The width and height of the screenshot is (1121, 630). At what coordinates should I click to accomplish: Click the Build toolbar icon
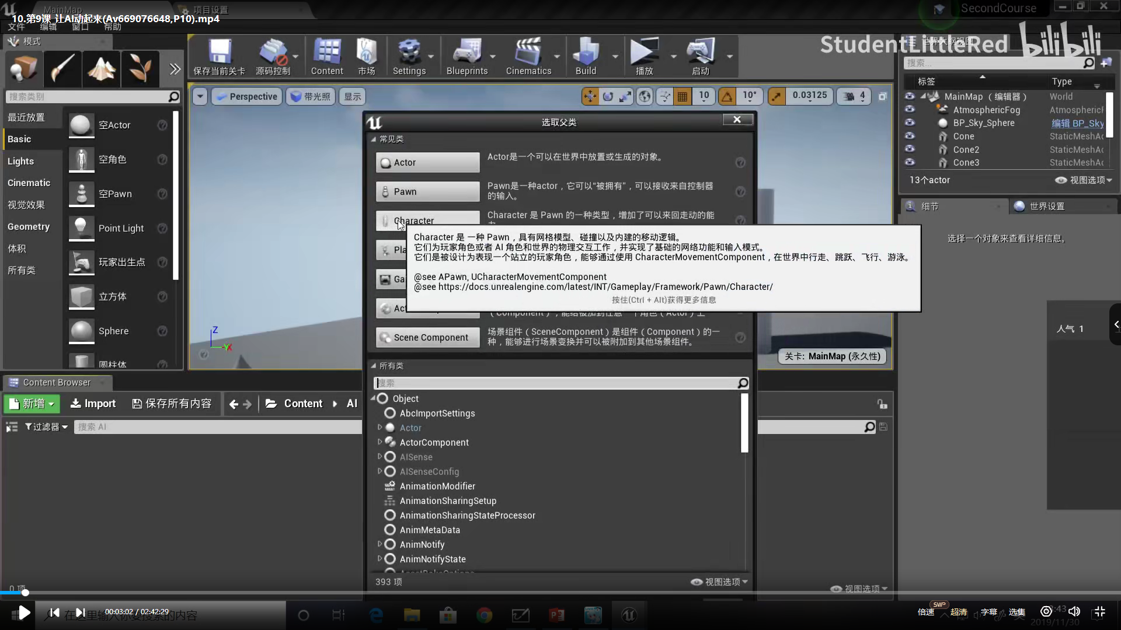(x=586, y=57)
